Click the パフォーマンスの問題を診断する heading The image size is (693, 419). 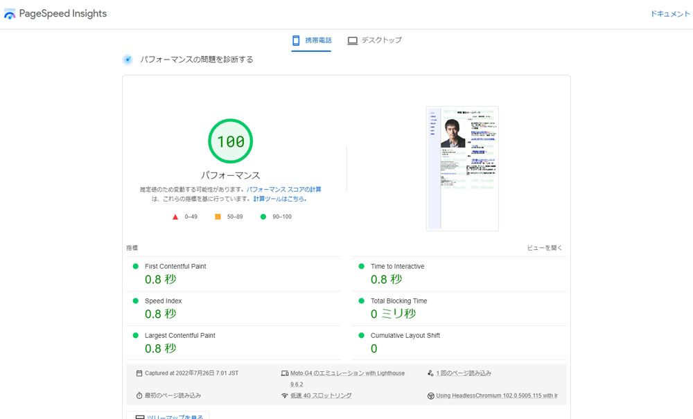coord(197,60)
